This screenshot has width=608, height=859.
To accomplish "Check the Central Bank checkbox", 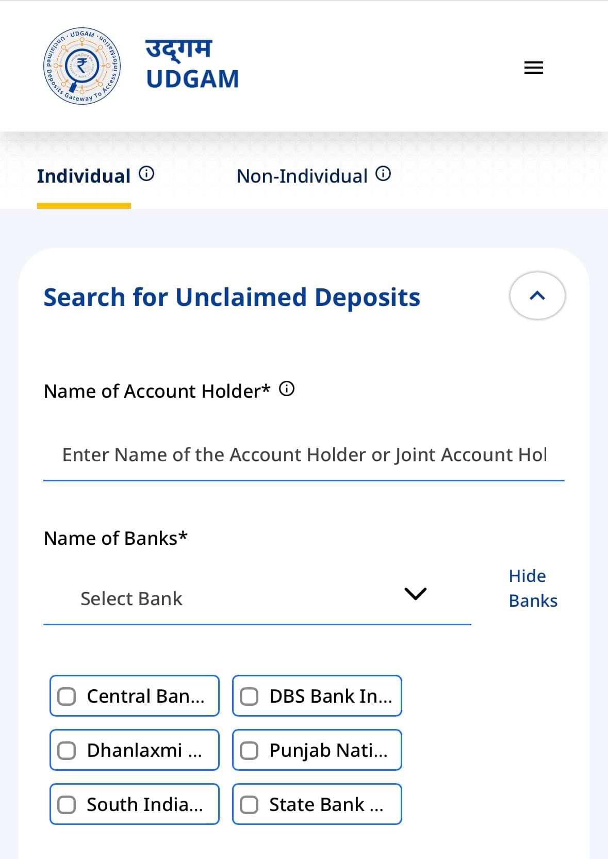I will click(67, 696).
